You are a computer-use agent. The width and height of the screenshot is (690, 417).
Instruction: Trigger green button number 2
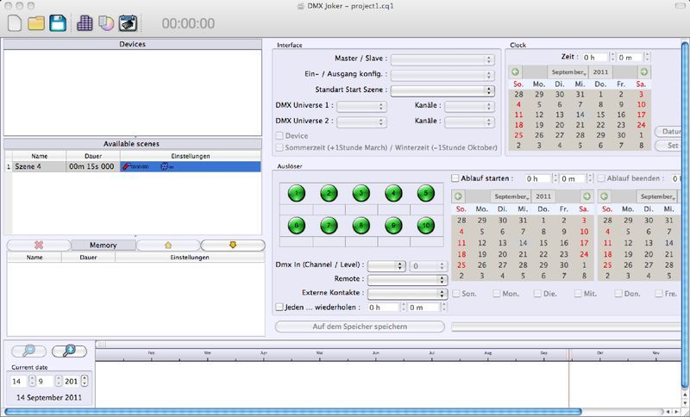[x=329, y=193]
